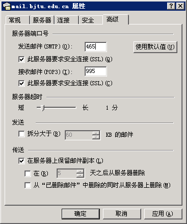Uncheck SSL checkbox for incoming POP3 mail
The image size is (187, 224).
pyautogui.click(x=21, y=83)
